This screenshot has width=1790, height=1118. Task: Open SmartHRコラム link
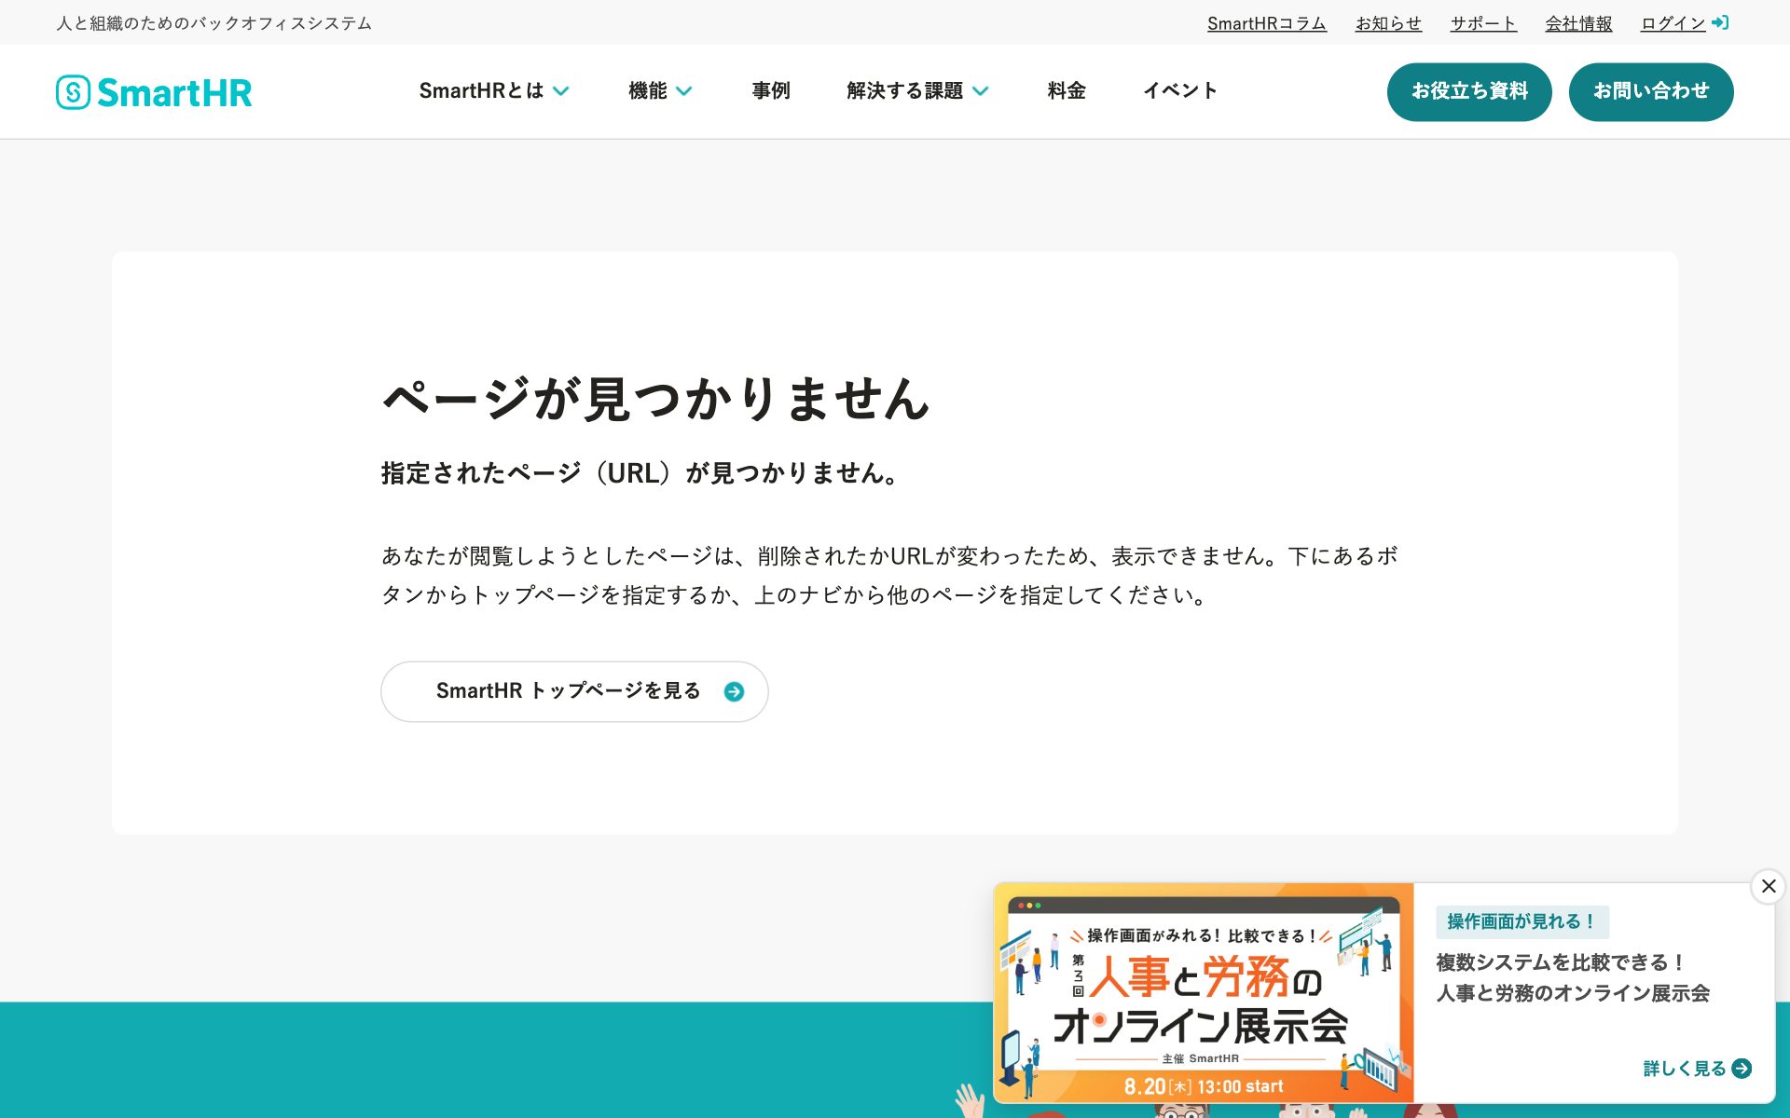[1267, 23]
